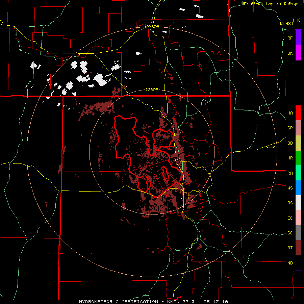Click the white DS legend swatch
This screenshot has width=304, height=304.
coord(298,203)
